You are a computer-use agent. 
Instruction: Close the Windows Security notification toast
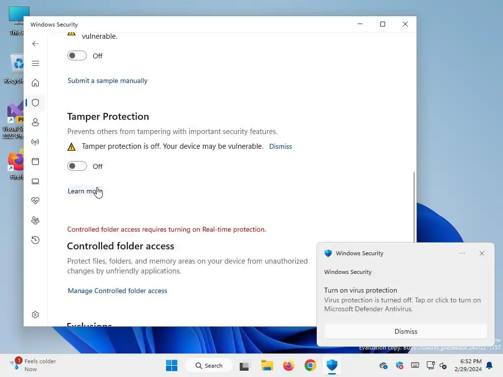click(x=481, y=253)
